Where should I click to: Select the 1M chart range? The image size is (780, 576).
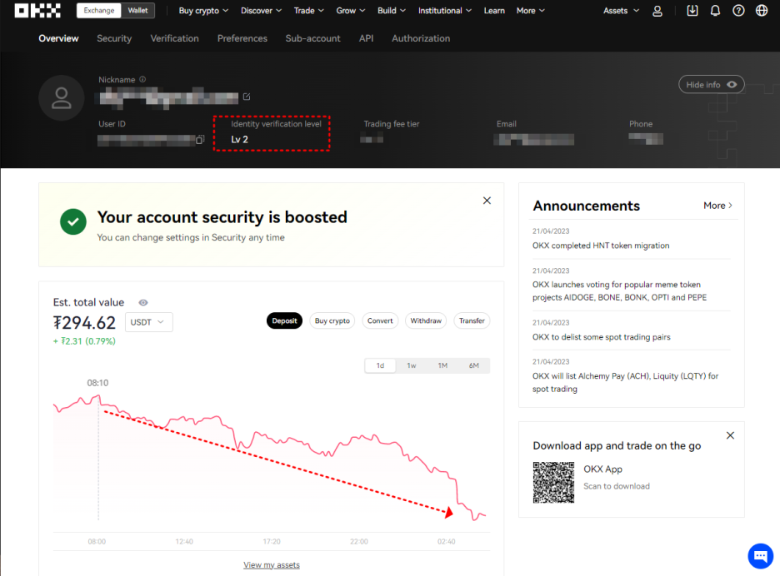tap(442, 365)
